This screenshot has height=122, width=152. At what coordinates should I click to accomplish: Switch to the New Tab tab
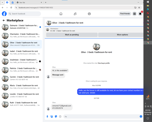tap(29, 2)
